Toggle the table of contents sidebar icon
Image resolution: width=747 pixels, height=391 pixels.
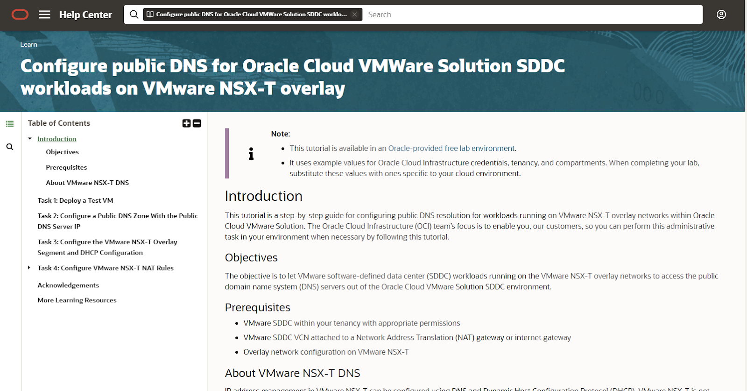pyautogui.click(x=10, y=124)
